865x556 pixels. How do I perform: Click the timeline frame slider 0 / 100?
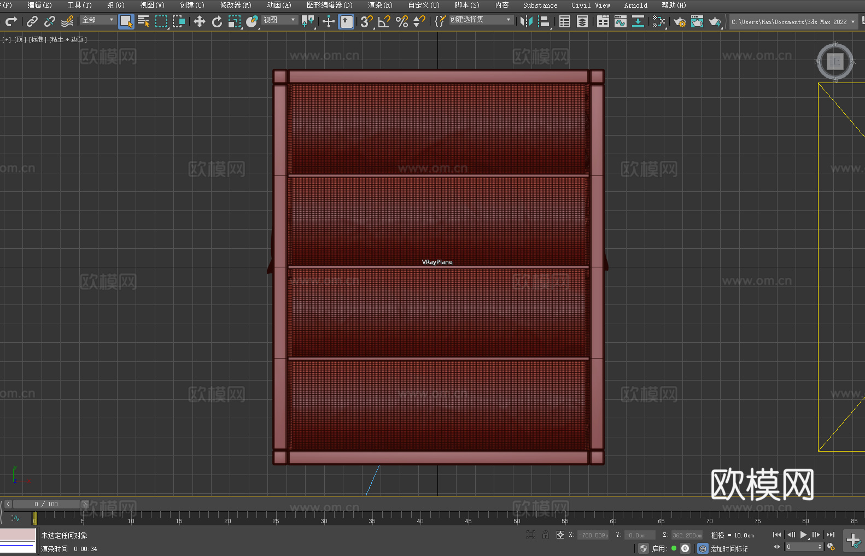[x=46, y=504]
